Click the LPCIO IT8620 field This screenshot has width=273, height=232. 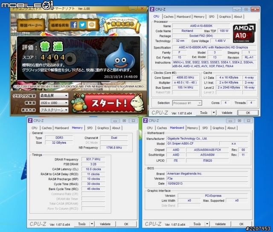pos(208,161)
